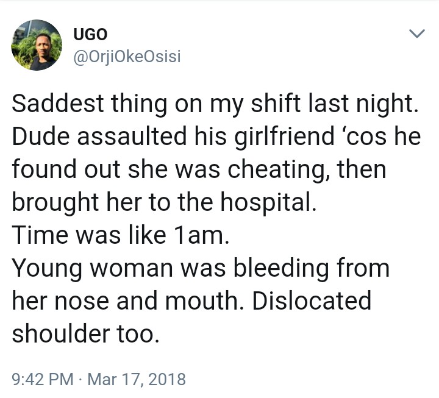Open the tweet options chevron menu
The width and height of the screenshot is (439, 398).
coord(416,34)
